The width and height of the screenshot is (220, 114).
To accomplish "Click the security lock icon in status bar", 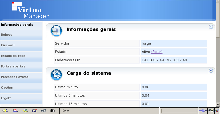I will point(217,111).
